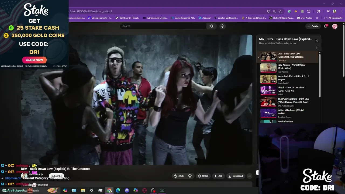Play Iggy Azalea - Work from the mix
Viewport: 345px width, 194px height.
[287, 68]
